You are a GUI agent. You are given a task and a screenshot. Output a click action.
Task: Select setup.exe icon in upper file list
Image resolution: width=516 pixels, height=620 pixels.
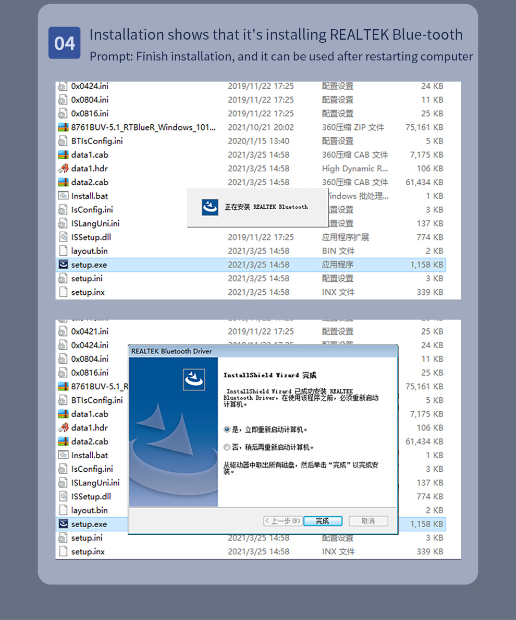(63, 265)
